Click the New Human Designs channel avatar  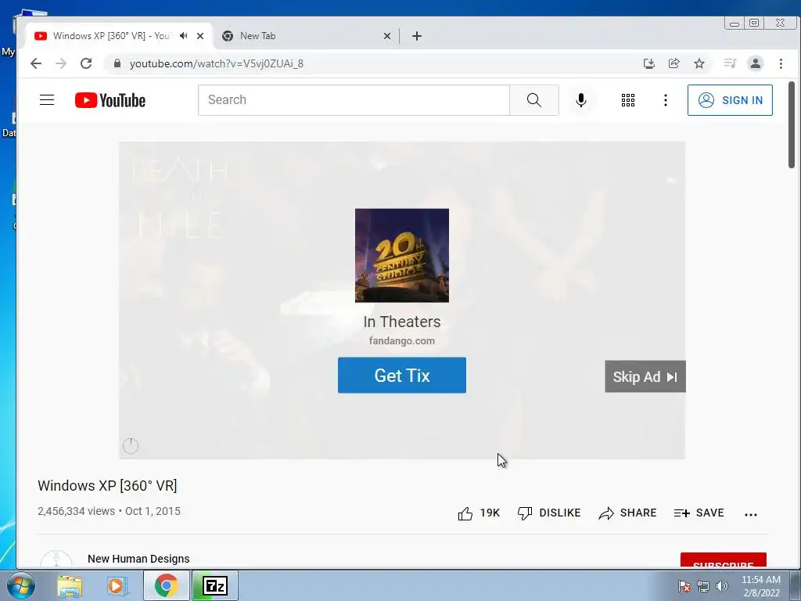coord(56,560)
